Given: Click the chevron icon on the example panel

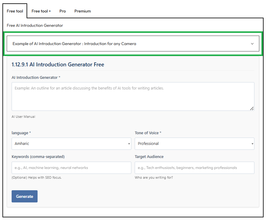Looking at the screenshot, I should (252, 44).
